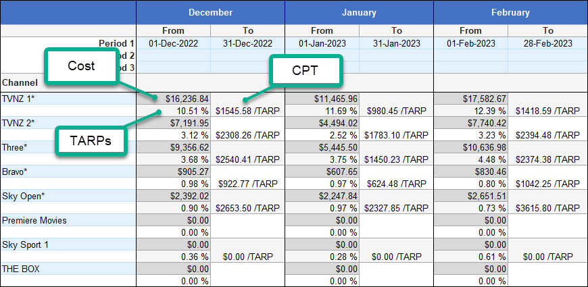This screenshot has width=588, height=287.
Task: Click TVNZ 2 January cost $4,494.02
Action: click(322, 123)
